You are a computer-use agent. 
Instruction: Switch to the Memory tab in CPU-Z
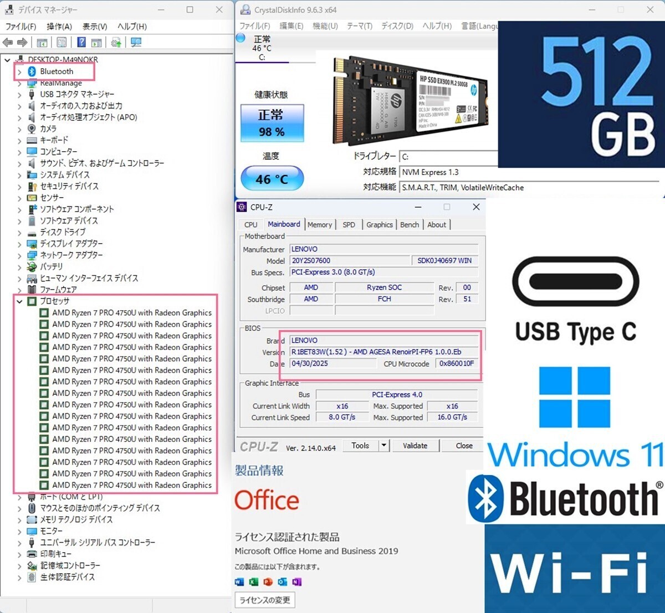click(x=320, y=224)
